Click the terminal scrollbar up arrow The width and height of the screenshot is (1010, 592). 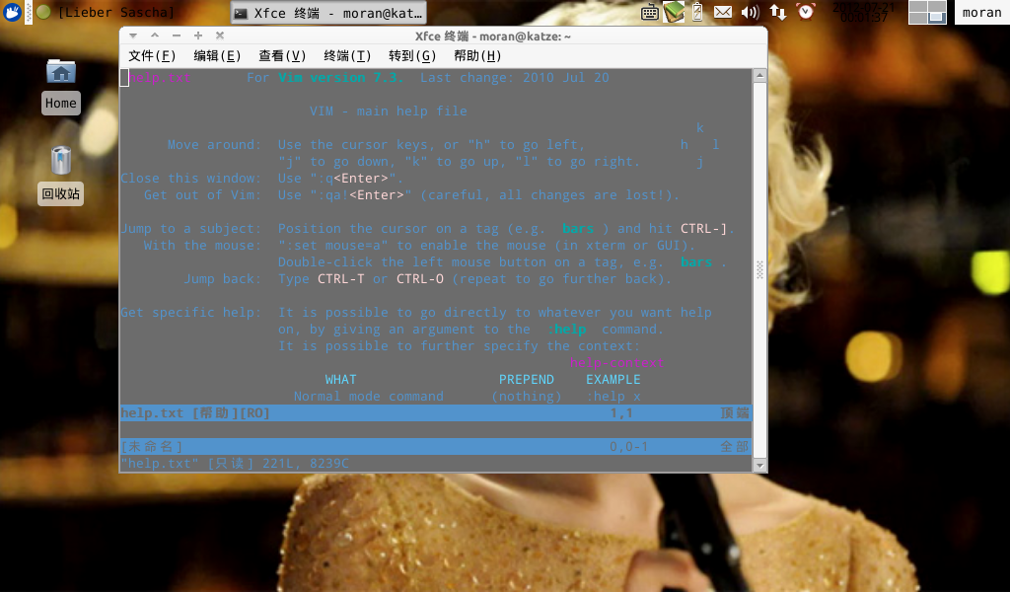coord(760,75)
